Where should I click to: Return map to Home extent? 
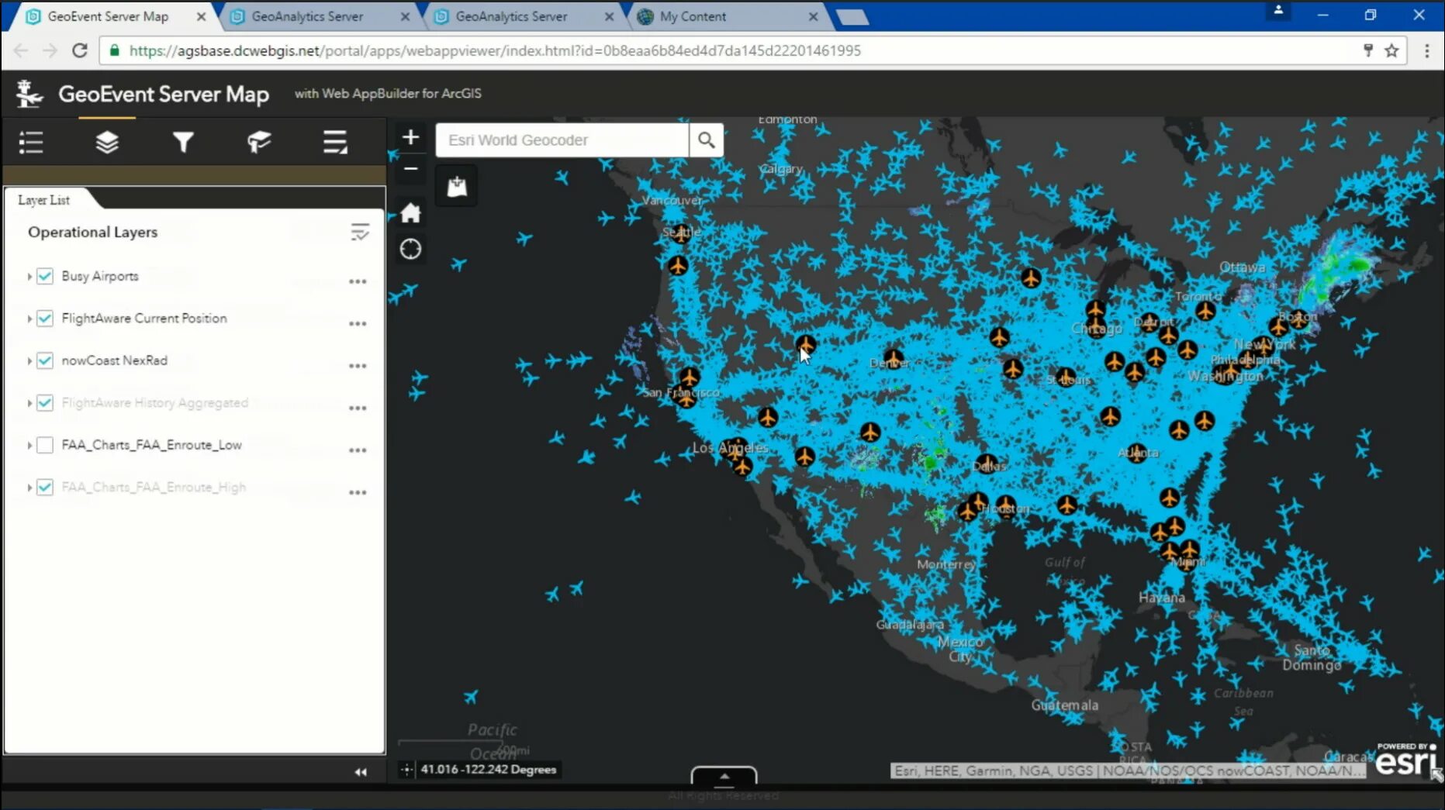pyautogui.click(x=410, y=212)
